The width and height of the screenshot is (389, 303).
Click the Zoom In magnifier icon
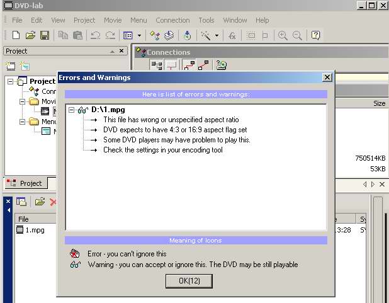pos(283,35)
